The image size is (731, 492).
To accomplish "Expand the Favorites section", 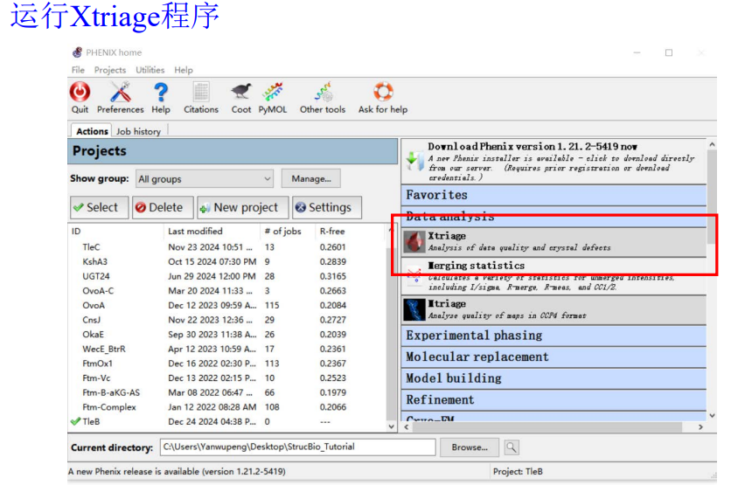I will coord(553,195).
